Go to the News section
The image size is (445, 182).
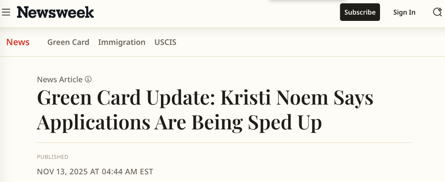coord(18,42)
